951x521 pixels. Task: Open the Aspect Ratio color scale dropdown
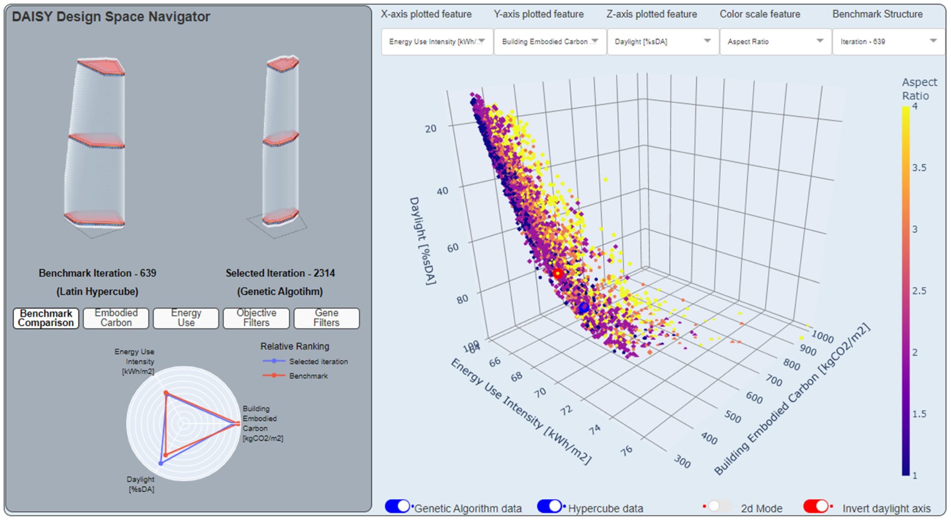775,42
